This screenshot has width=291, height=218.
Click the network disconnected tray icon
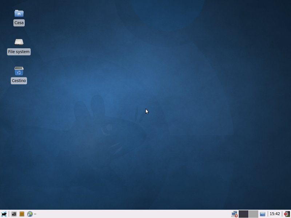(235, 214)
